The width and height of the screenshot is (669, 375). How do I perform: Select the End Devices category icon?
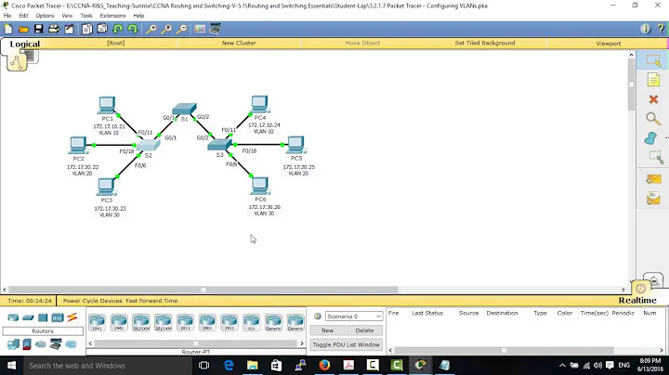(13, 343)
